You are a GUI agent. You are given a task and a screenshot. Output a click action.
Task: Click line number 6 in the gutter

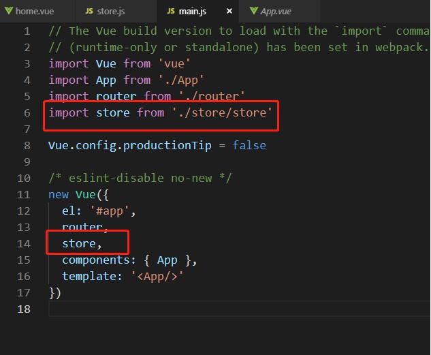click(27, 112)
